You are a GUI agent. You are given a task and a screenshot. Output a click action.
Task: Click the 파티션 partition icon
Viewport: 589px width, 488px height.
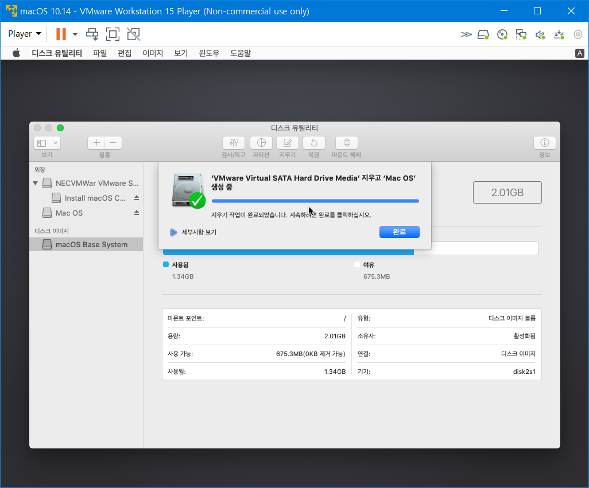pos(261,143)
